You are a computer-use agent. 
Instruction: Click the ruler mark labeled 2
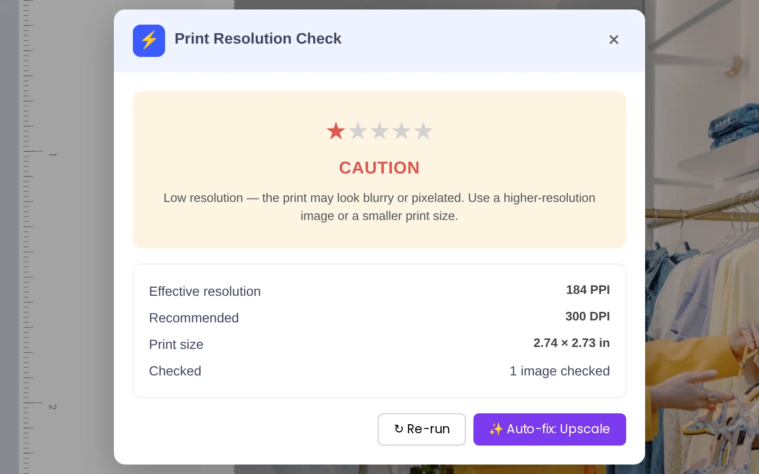pos(53,407)
